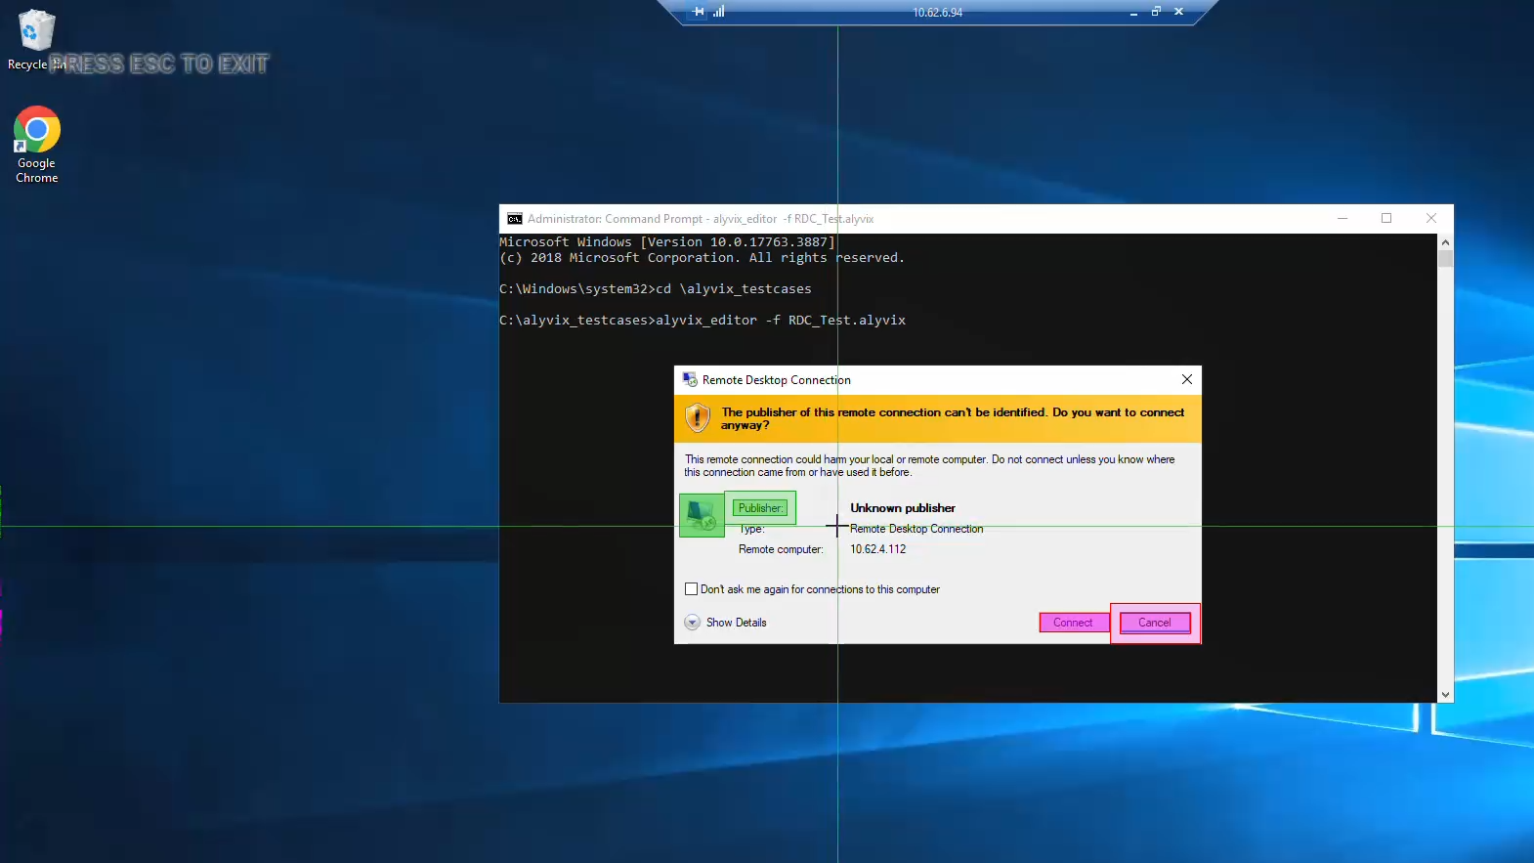Close the 10.62.6.94 remote session bar

pyautogui.click(x=1179, y=12)
